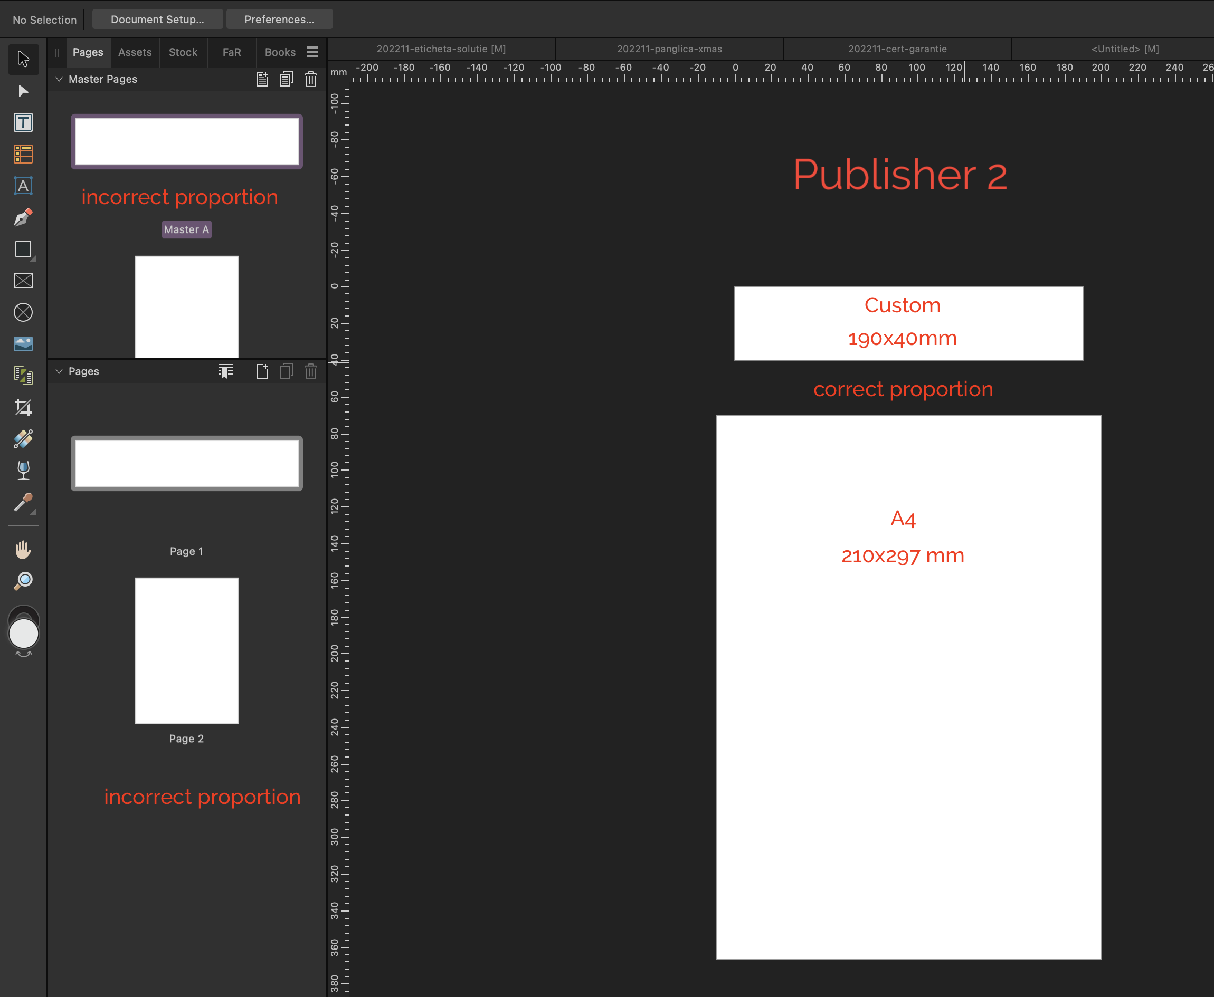Select the Data Merge Layout tool
1214x997 pixels.
point(24,376)
